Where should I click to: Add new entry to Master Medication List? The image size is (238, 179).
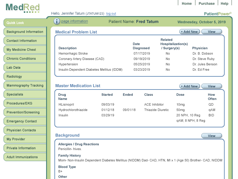tap(190, 86)
